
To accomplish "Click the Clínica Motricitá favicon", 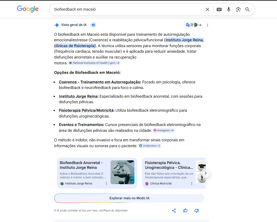I will [x=147, y=184].
